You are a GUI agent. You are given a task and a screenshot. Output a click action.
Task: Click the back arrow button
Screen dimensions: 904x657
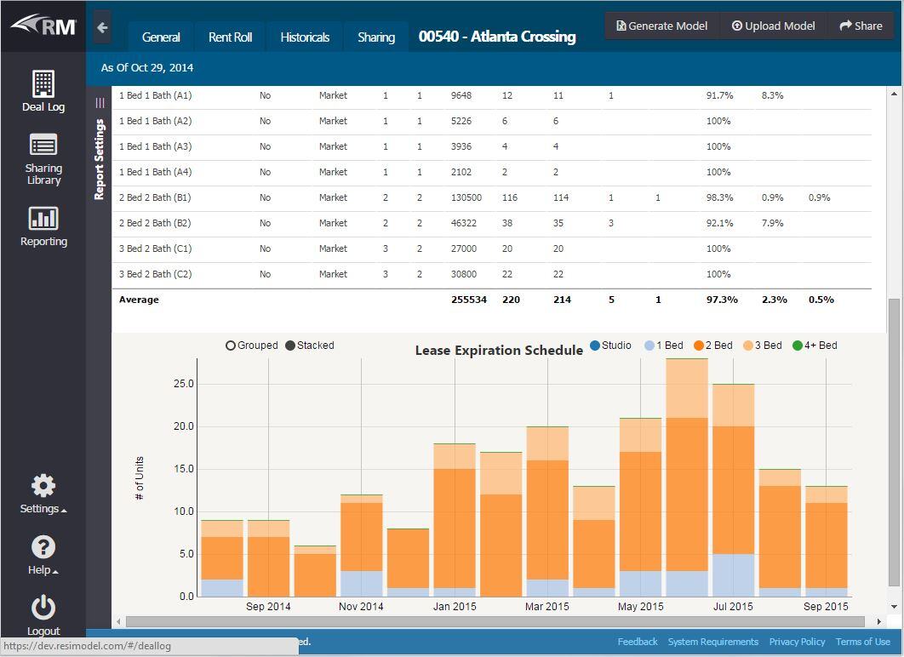pyautogui.click(x=102, y=27)
